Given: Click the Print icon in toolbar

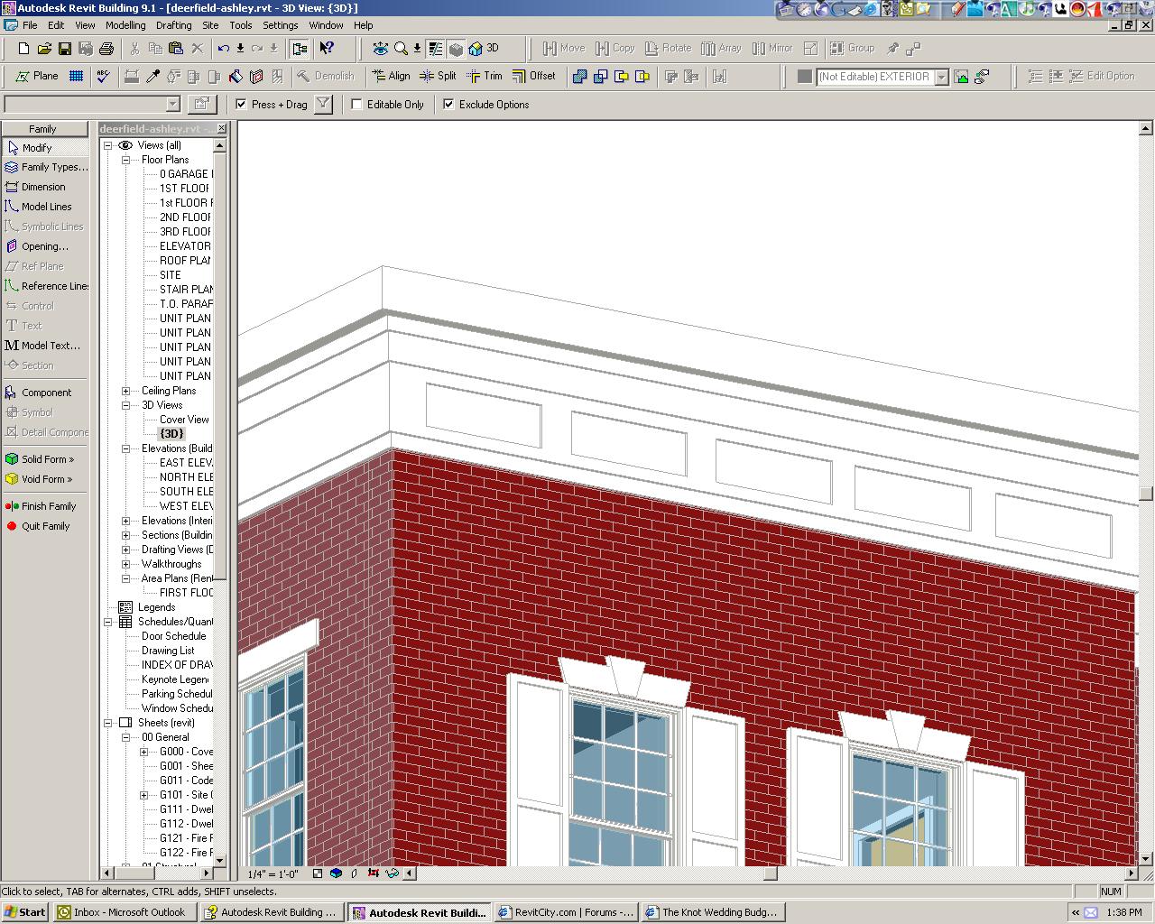Looking at the screenshot, I should (106, 49).
